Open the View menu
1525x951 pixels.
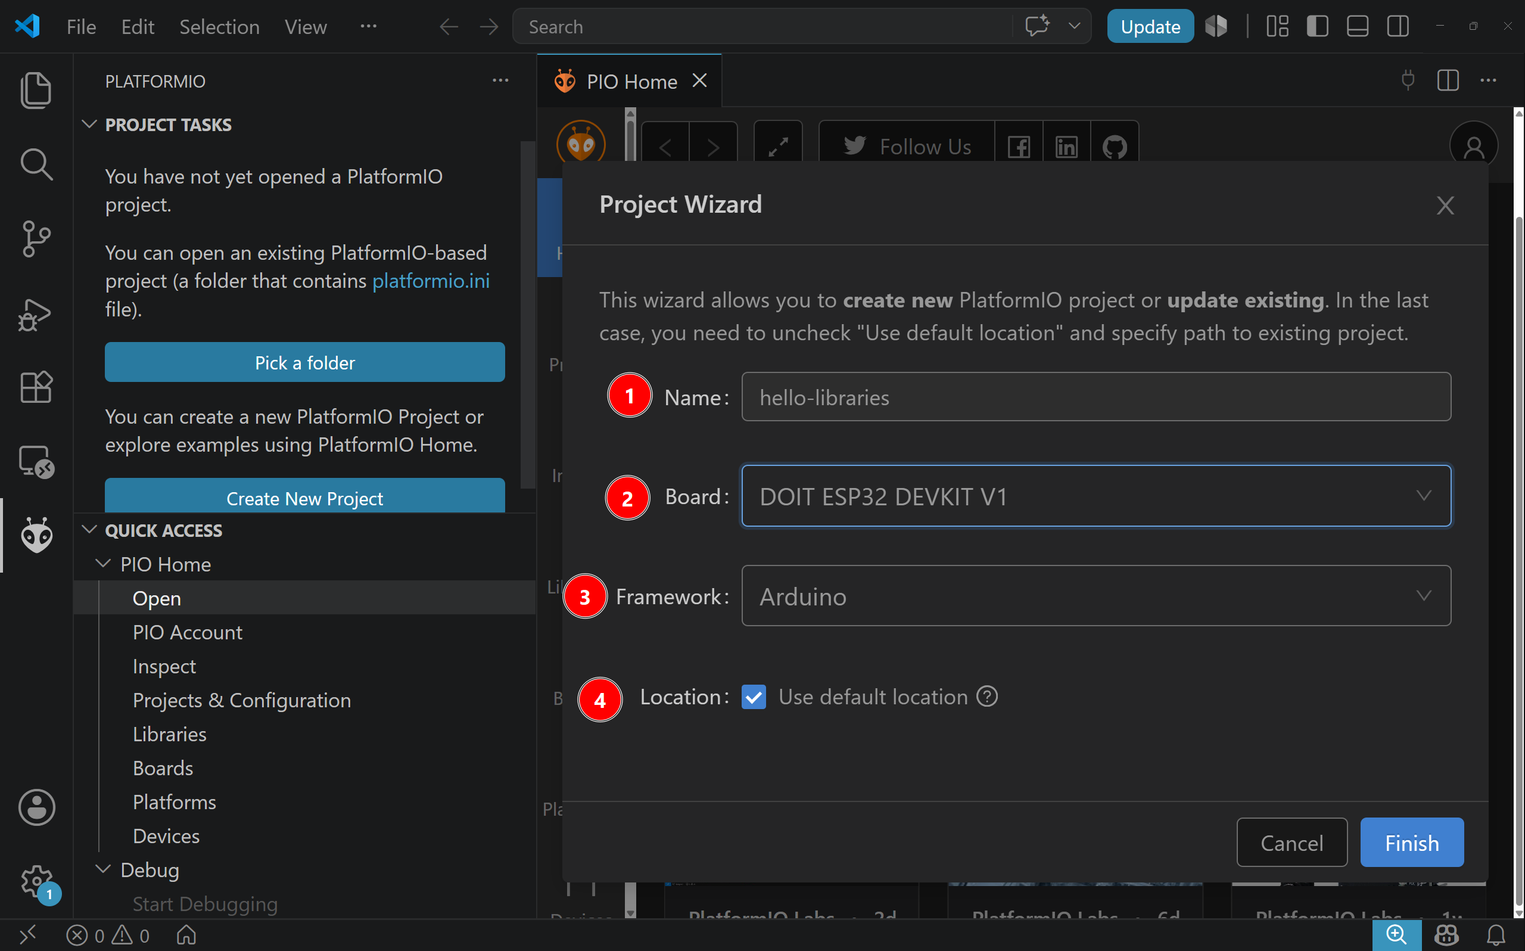[306, 26]
